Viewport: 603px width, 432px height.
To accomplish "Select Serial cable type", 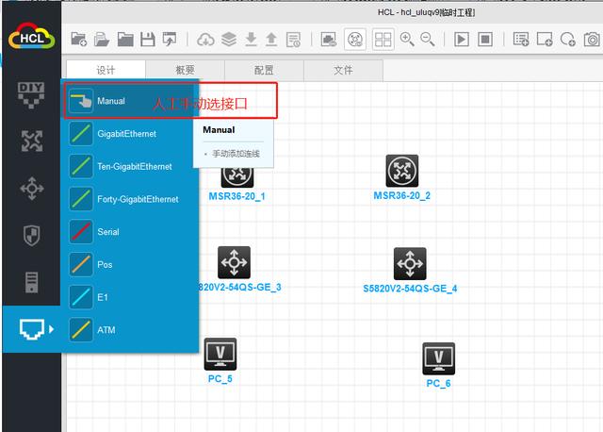I will (130, 232).
